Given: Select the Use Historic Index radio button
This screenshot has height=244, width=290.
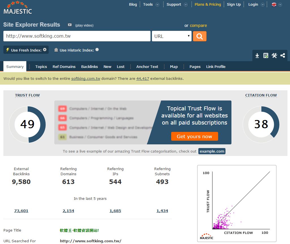Looking at the screenshot, I should [x=97, y=50].
